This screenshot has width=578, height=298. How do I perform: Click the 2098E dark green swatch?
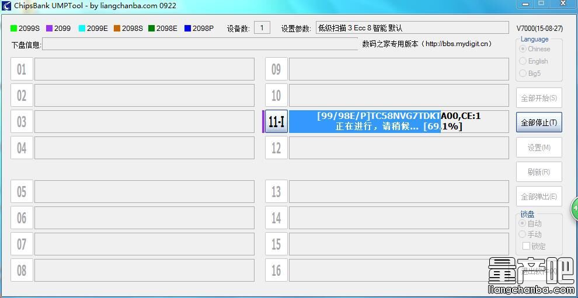151,29
